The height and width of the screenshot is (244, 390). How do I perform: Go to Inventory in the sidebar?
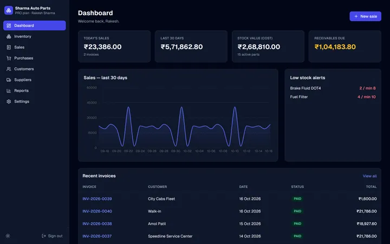[x=35, y=36]
